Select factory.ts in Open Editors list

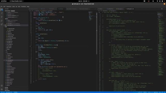16,14
